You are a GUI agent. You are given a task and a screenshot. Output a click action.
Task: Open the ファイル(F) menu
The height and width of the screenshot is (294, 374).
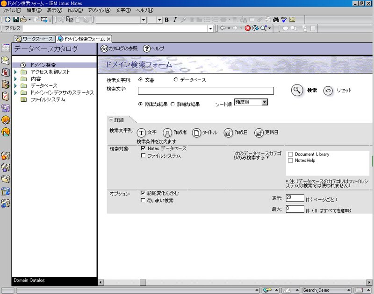point(12,10)
